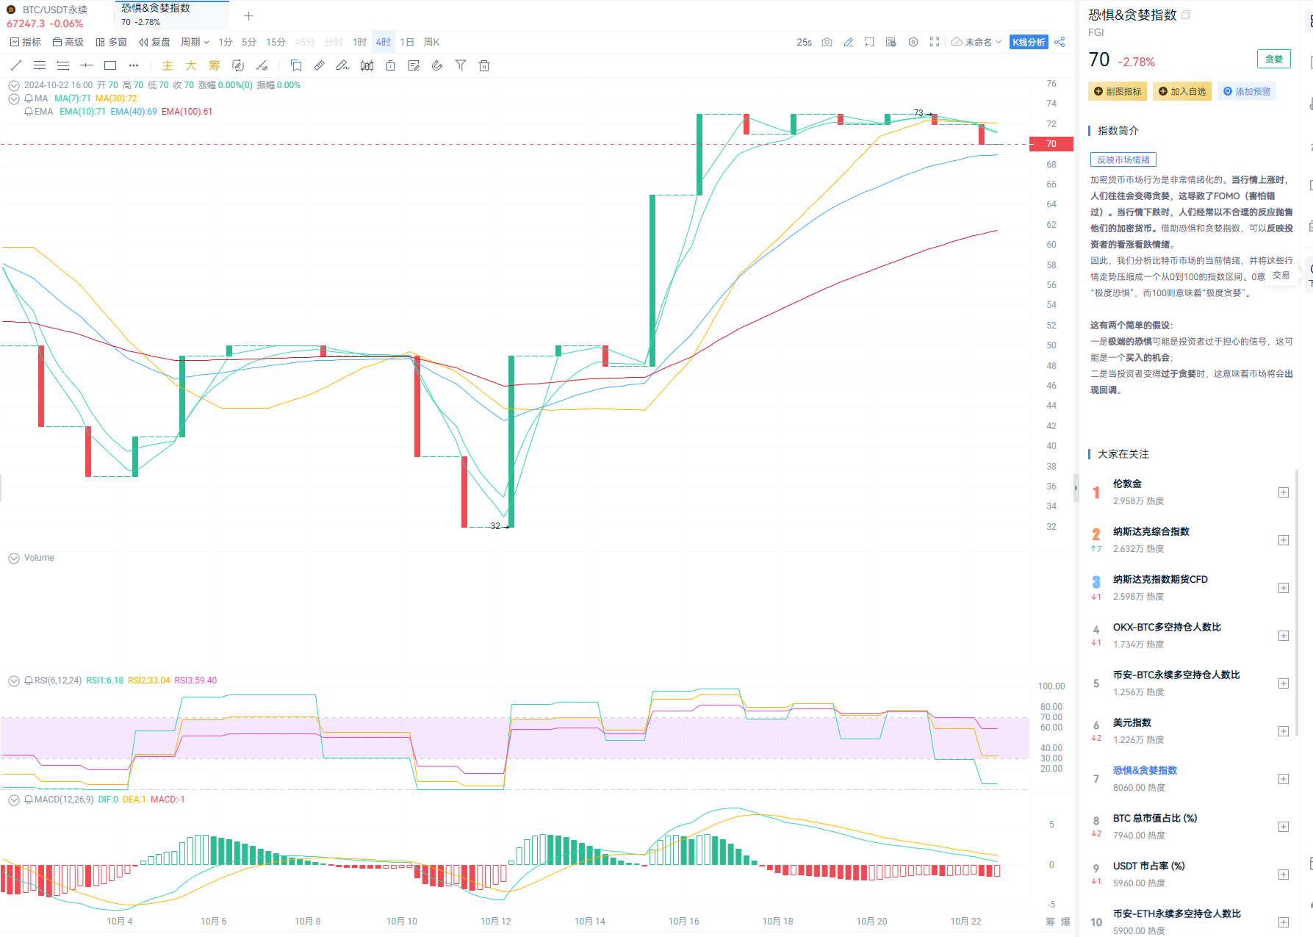Image resolution: width=1313 pixels, height=937 pixels.
Task: Open the 多窗 multi-window option
Action: pos(111,42)
